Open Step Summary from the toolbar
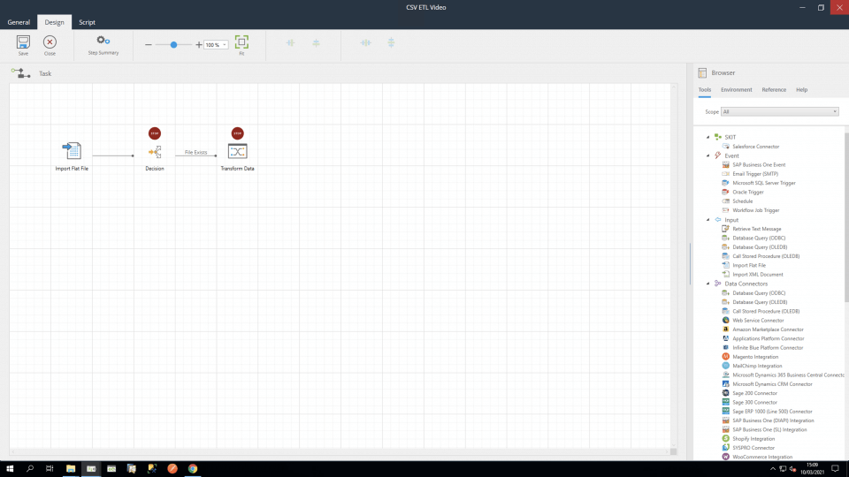The image size is (849, 477). pyautogui.click(x=103, y=42)
